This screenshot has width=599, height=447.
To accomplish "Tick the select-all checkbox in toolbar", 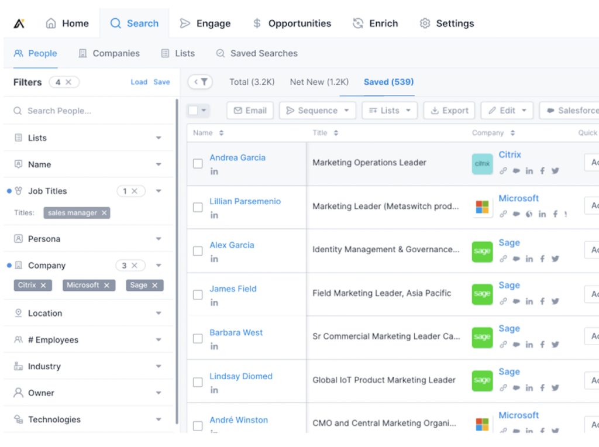I will (x=193, y=111).
